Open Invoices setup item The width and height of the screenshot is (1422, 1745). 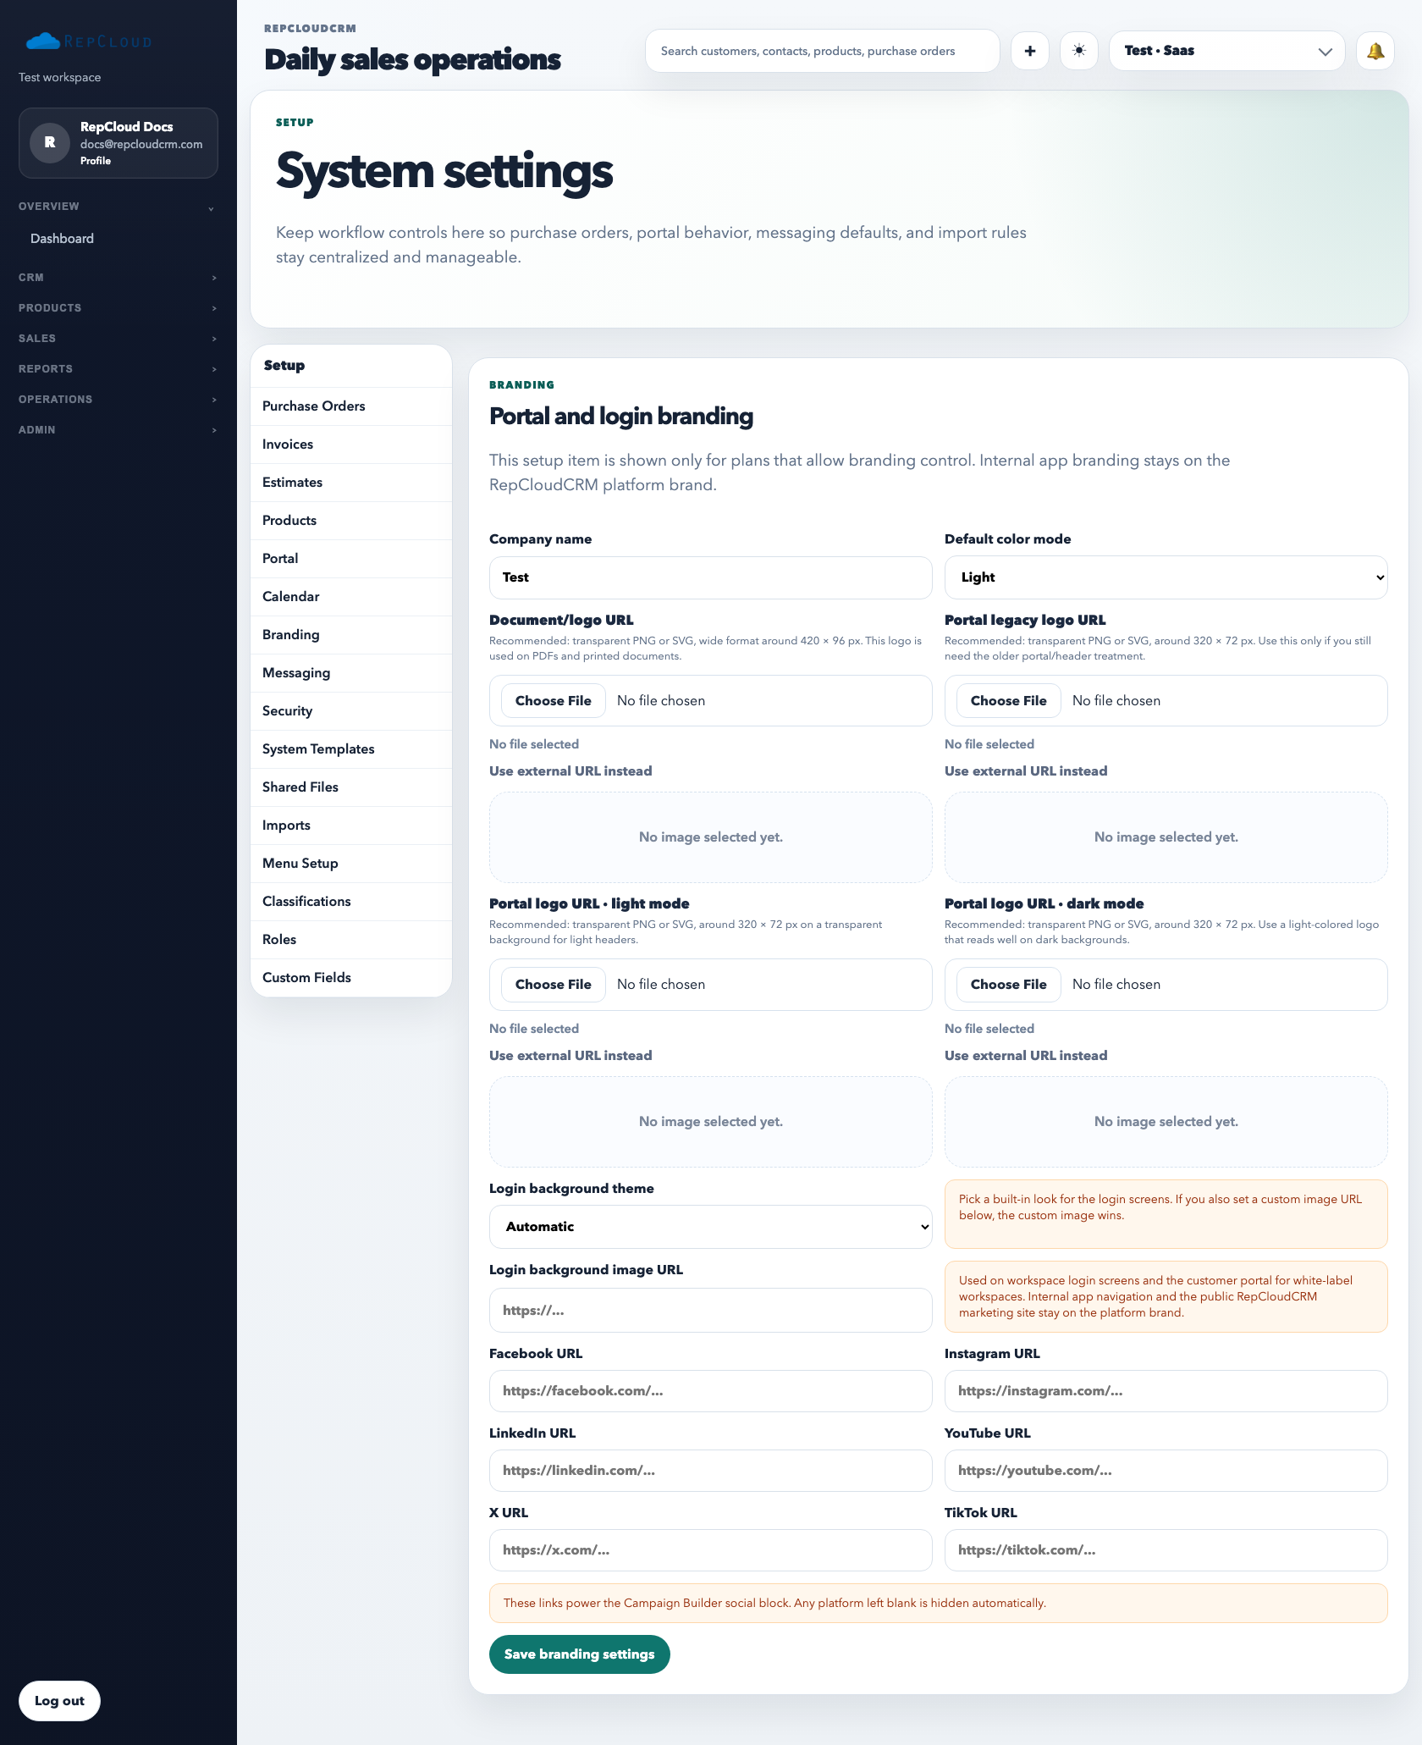coord(351,445)
